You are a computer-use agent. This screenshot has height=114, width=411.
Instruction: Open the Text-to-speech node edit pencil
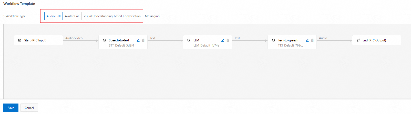(307, 40)
